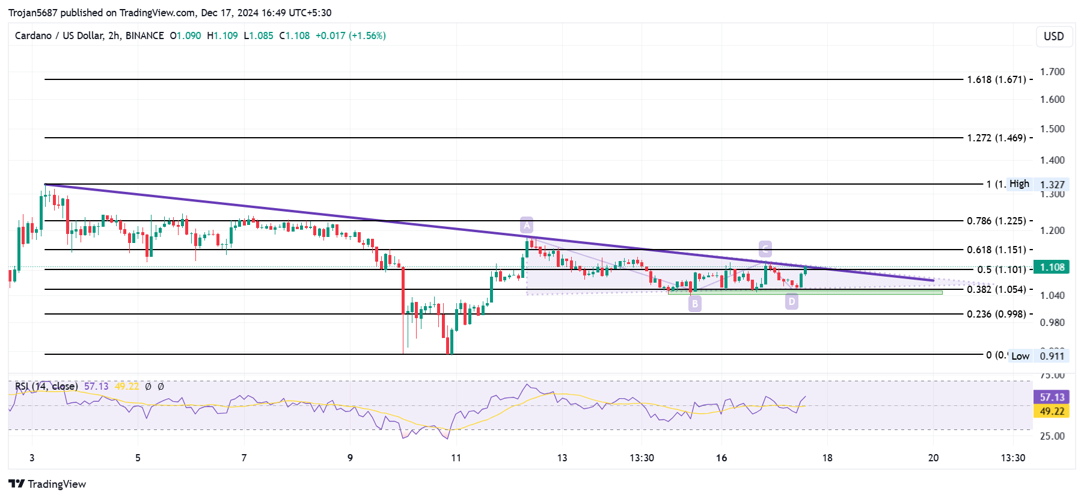Screen dimensions: 1084x498
Task: Select the pattern point D label
Action: coord(792,301)
